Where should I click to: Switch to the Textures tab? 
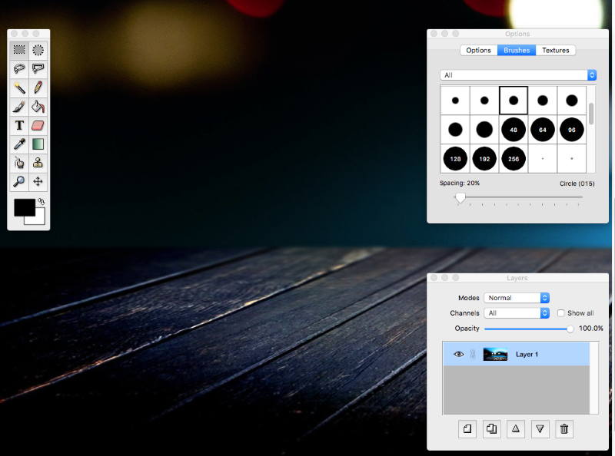tap(555, 50)
